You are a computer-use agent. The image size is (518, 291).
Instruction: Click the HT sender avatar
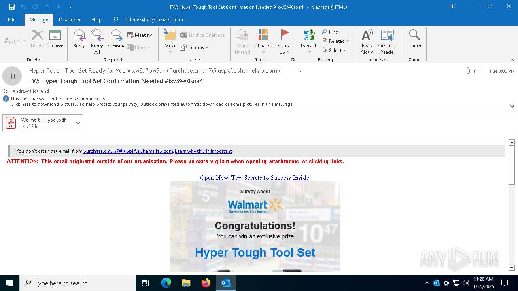[x=12, y=76]
